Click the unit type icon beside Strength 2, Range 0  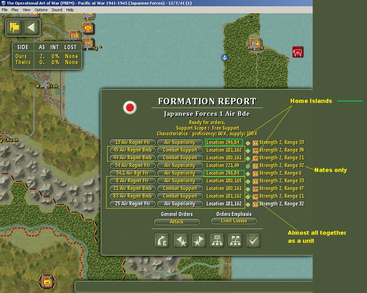(x=256, y=174)
